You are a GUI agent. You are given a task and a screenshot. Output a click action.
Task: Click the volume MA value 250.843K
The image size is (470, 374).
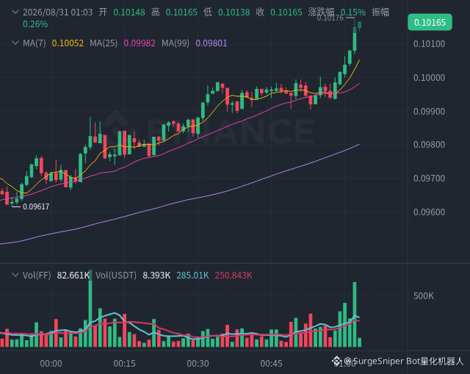coord(234,276)
